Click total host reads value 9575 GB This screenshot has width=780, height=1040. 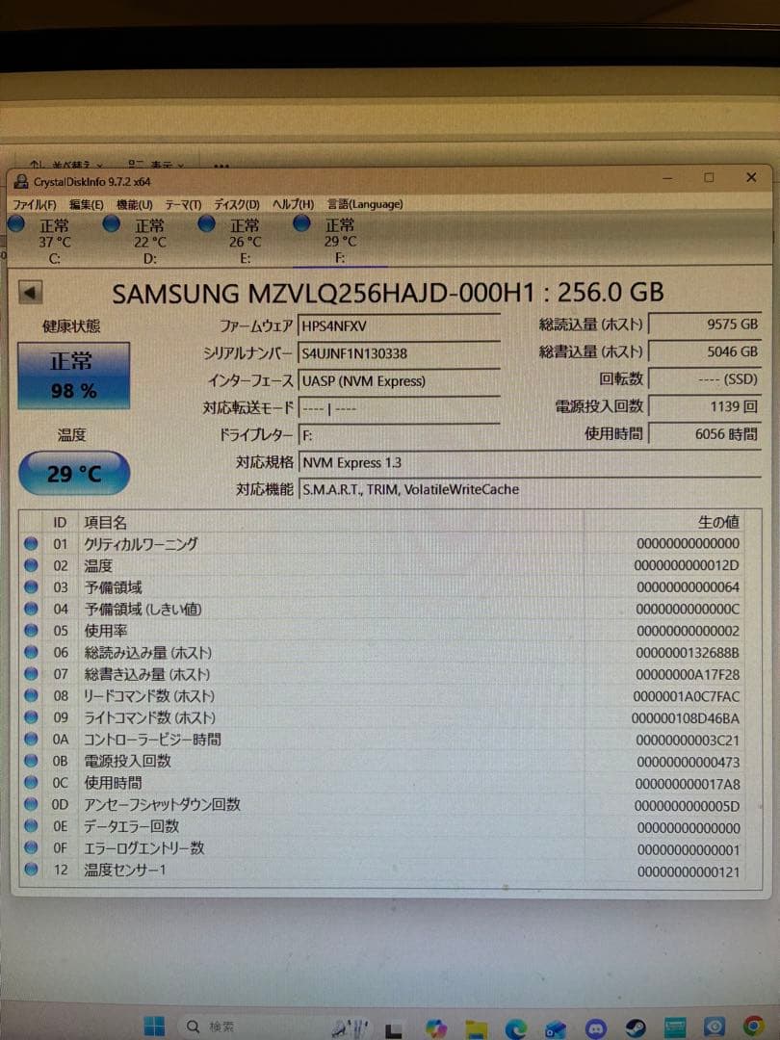point(704,325)
